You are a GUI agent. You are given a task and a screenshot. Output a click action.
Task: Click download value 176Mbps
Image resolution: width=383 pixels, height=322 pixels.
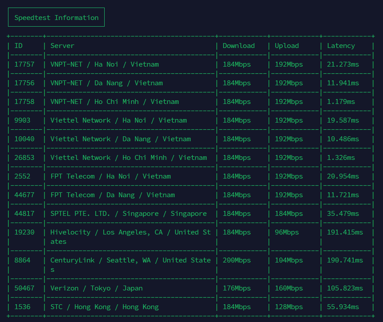pos(236,288)
